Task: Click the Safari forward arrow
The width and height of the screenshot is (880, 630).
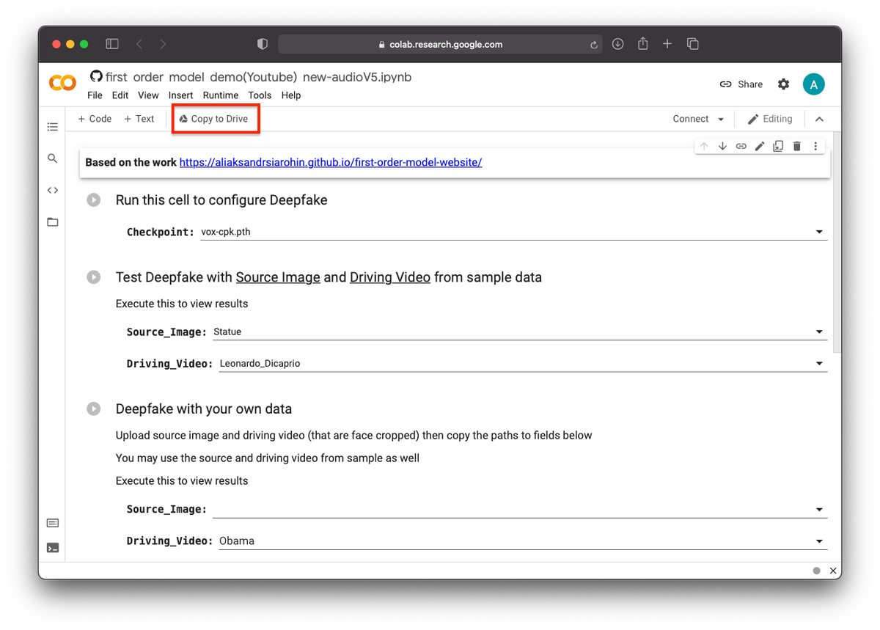Action: tap(162, 44)
